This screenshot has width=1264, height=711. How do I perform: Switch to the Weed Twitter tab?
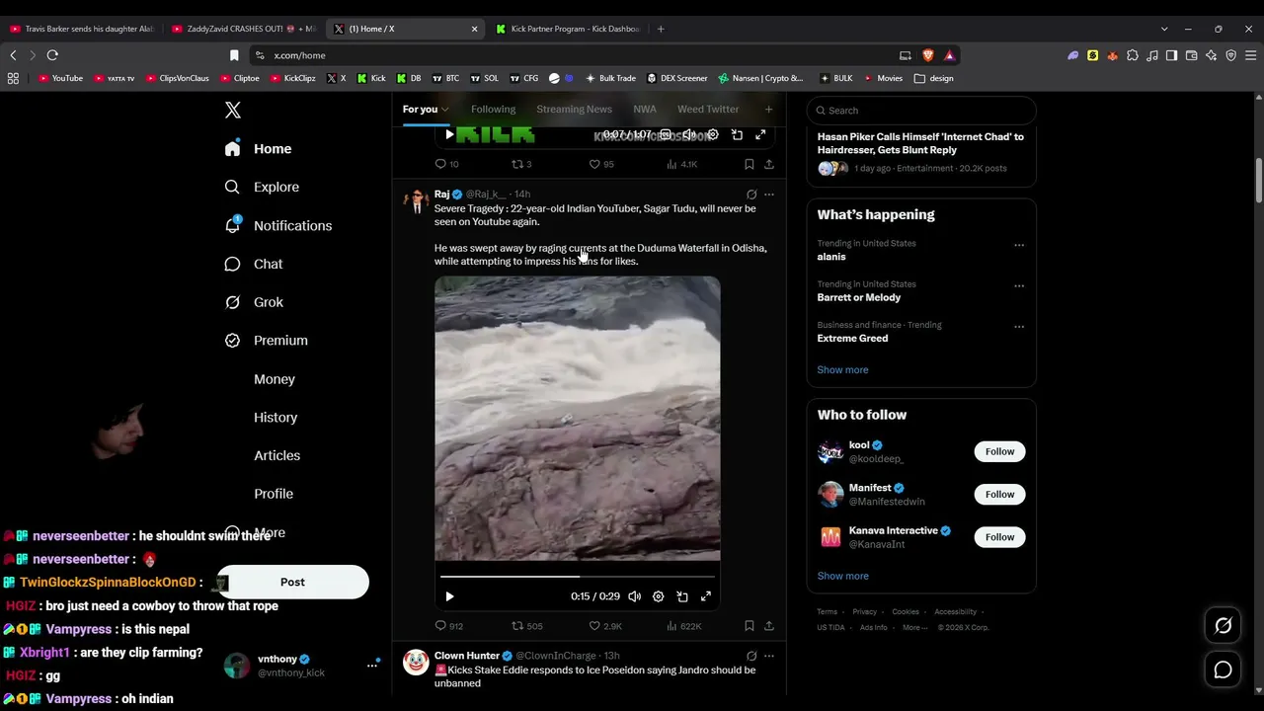[x=708, y=110]
